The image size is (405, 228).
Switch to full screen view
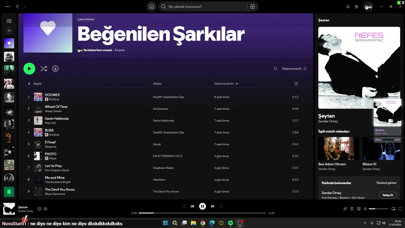(x=400, y=209)
